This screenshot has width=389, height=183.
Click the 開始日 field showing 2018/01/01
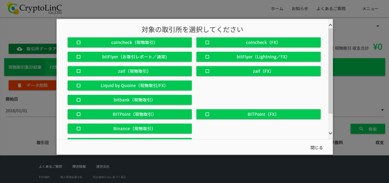(x=31, y=111)
